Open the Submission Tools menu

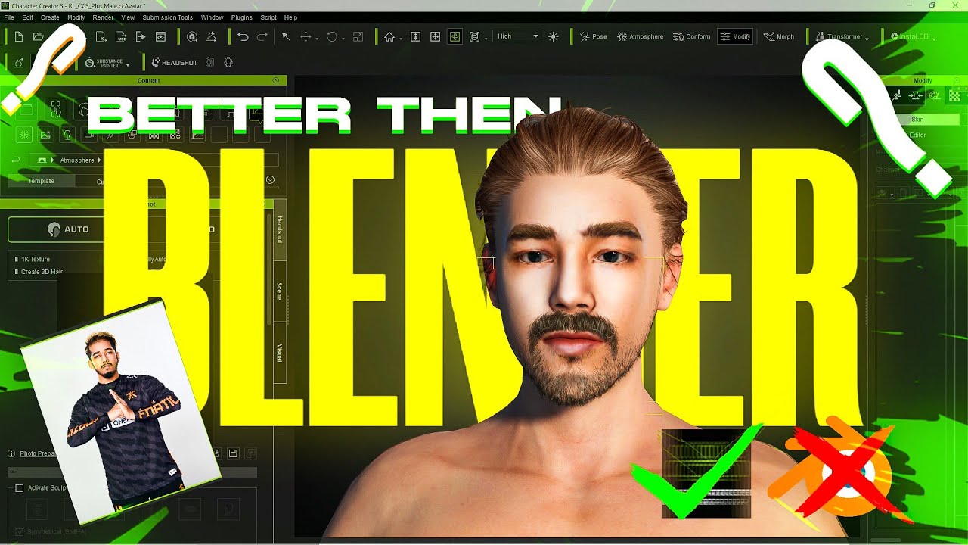click(x=168, y=17)
